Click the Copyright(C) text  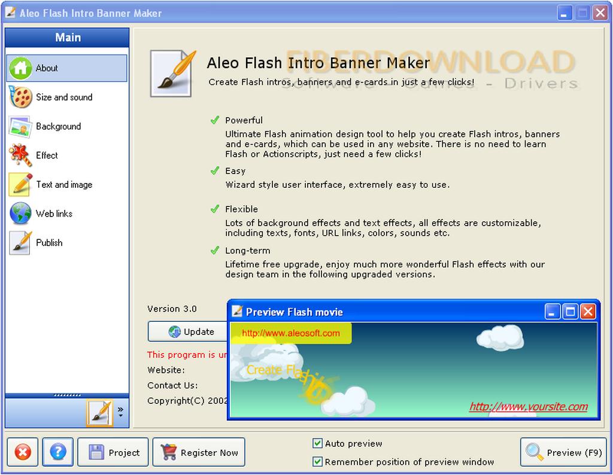187,401
